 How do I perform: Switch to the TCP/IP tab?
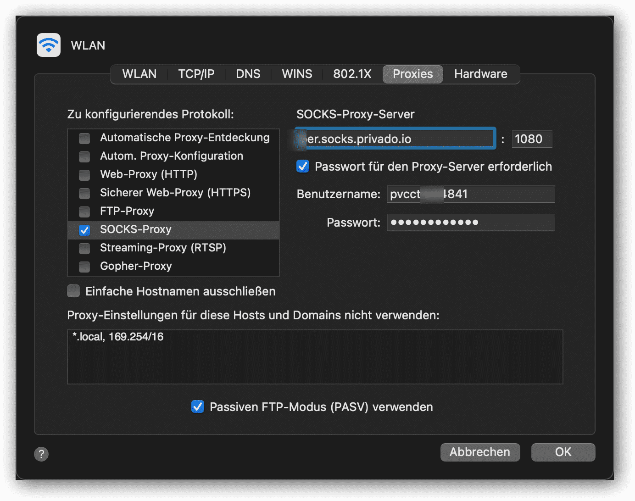pos(196,74)
